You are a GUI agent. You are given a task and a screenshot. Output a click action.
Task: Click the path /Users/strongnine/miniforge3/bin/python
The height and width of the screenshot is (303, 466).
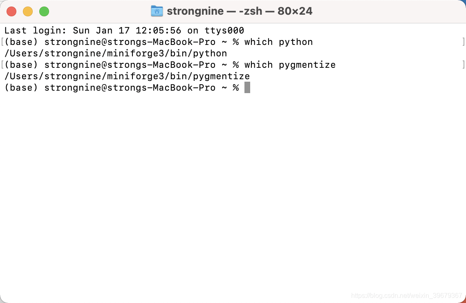[116, 53]
